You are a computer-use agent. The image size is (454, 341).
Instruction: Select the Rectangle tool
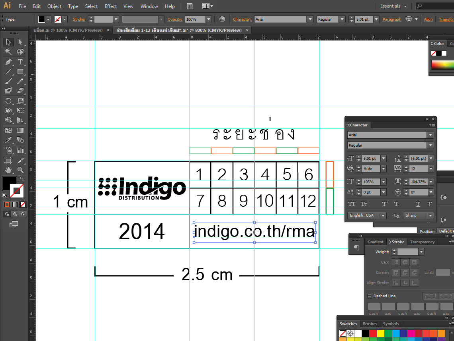20,72
